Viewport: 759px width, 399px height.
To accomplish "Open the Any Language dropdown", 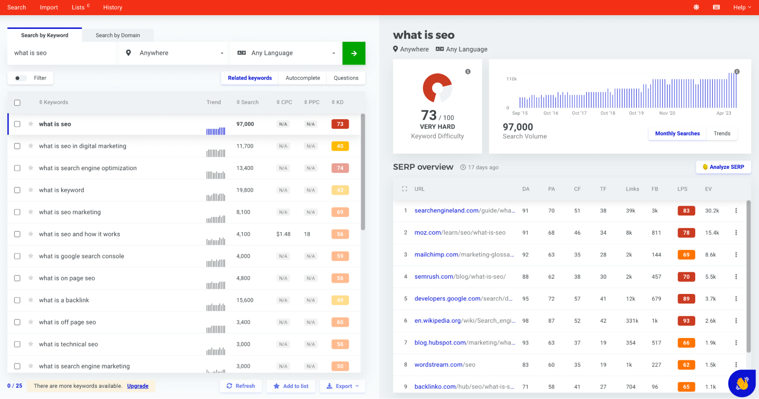I will click(x=286, y=53).
